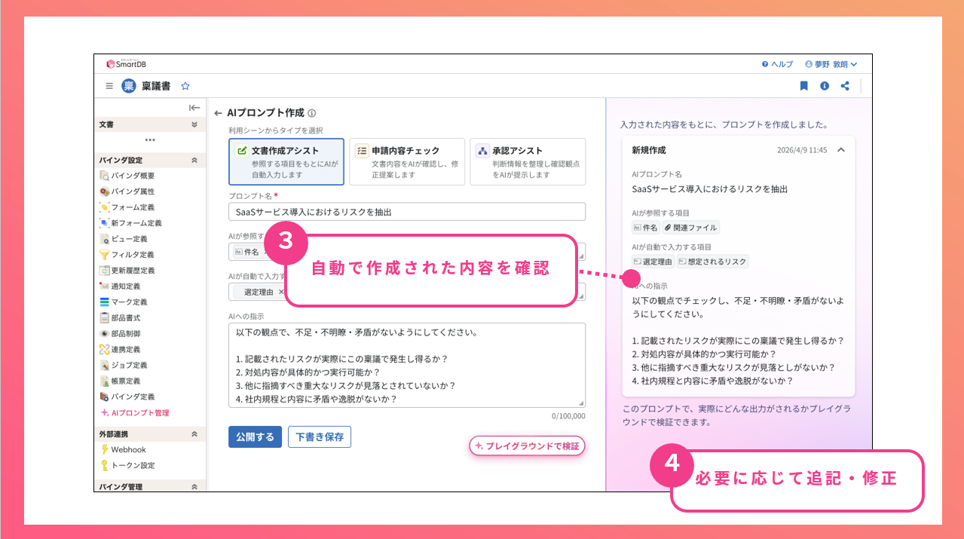Open Webhook settings in sidebar
Image resolution: width=964 pixels, height=539 pixels.
click(123, 450)
